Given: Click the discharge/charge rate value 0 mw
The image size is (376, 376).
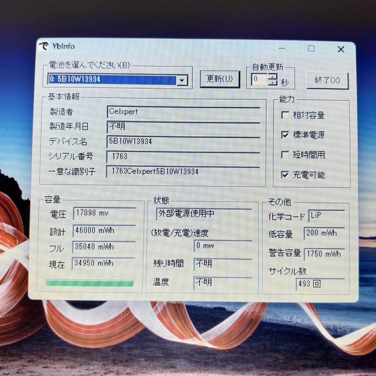Looking at the screenshot, I should [x=223, y=246].
